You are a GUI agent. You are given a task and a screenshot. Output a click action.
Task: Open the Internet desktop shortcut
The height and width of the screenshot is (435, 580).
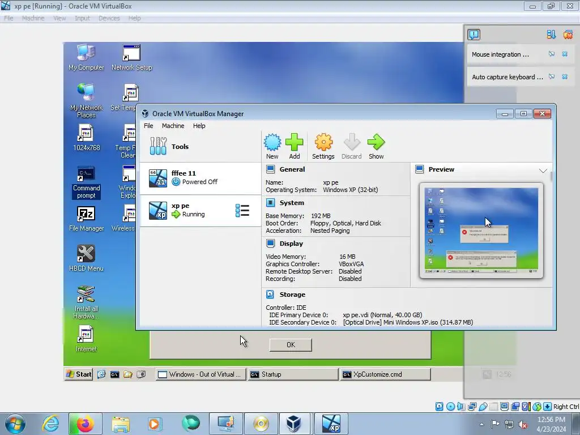tap(86, 339)
